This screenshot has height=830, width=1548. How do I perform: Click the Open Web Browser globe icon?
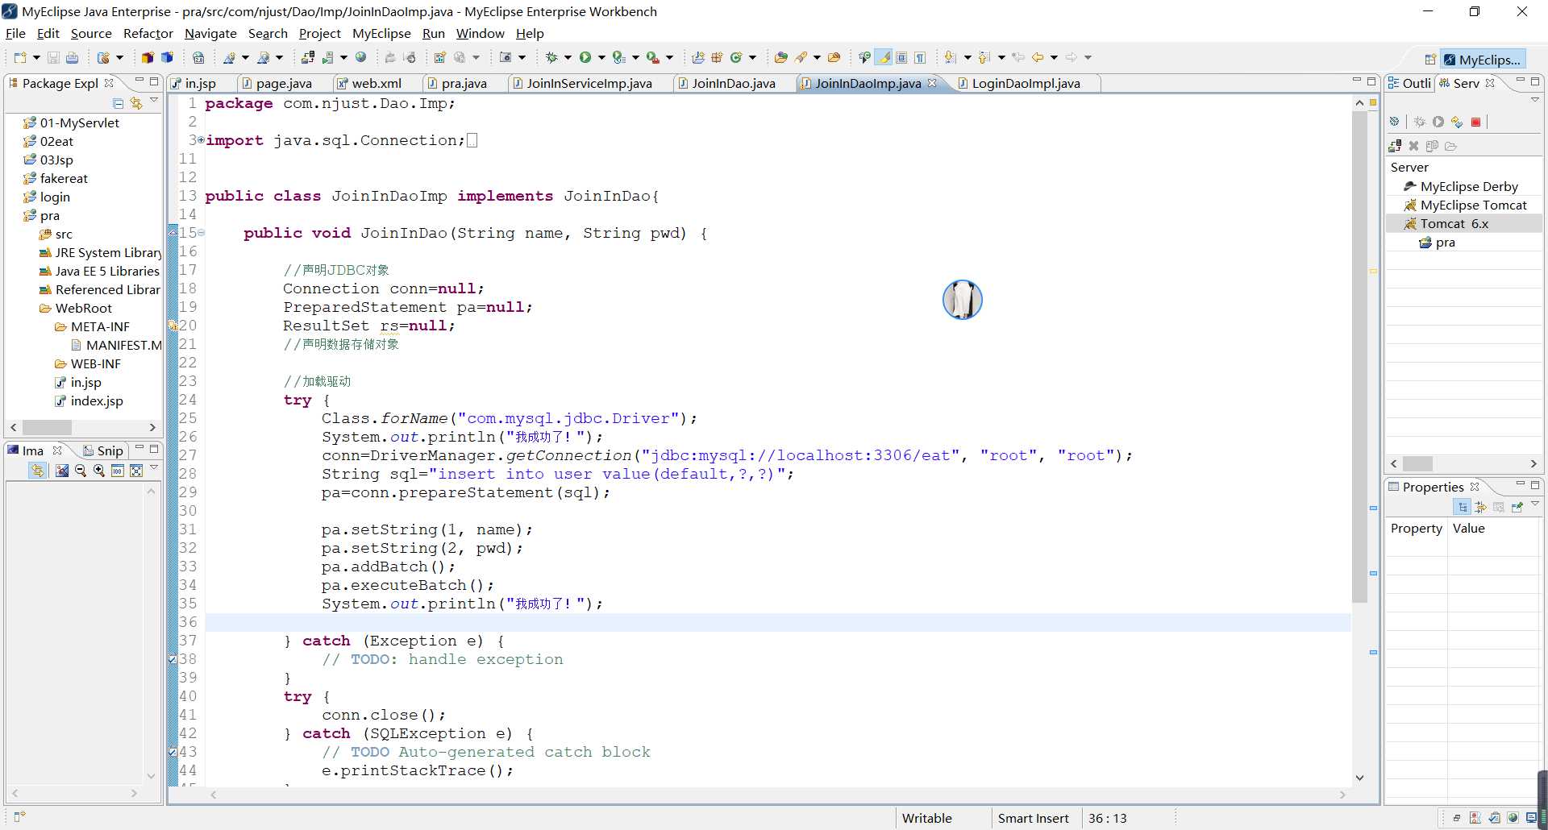click(360, 57)
